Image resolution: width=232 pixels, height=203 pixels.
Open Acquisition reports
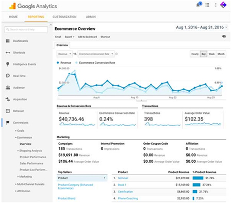pyautogui.click(x=20, y=99)
